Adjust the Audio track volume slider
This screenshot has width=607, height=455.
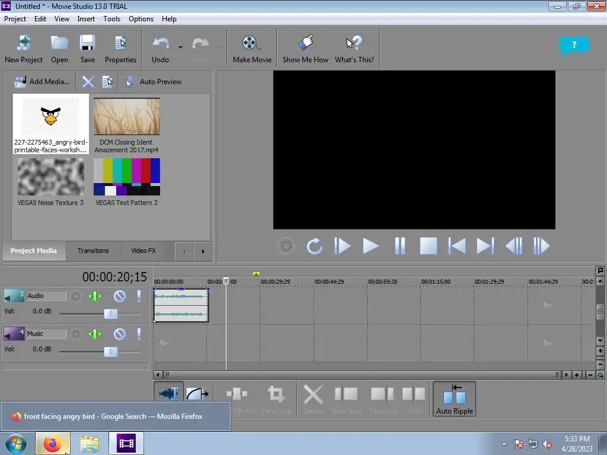click(111, 314)
